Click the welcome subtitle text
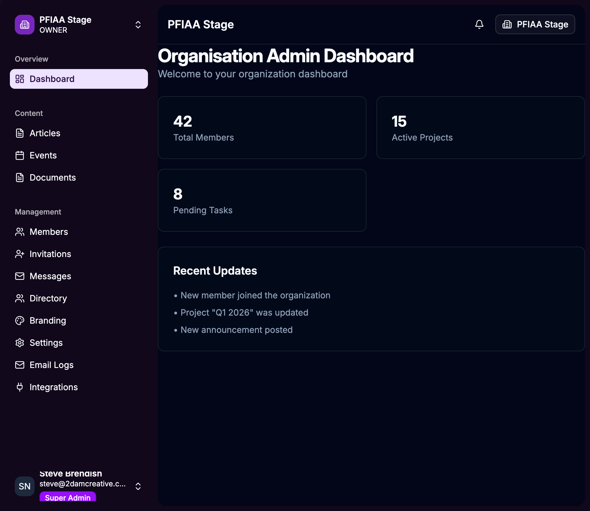 click(253, 74)
